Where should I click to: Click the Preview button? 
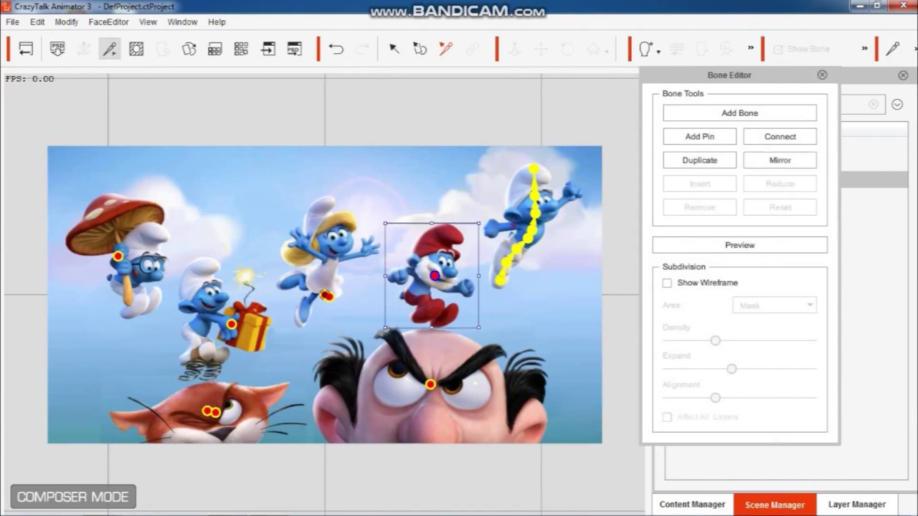[x=739, y=245]
